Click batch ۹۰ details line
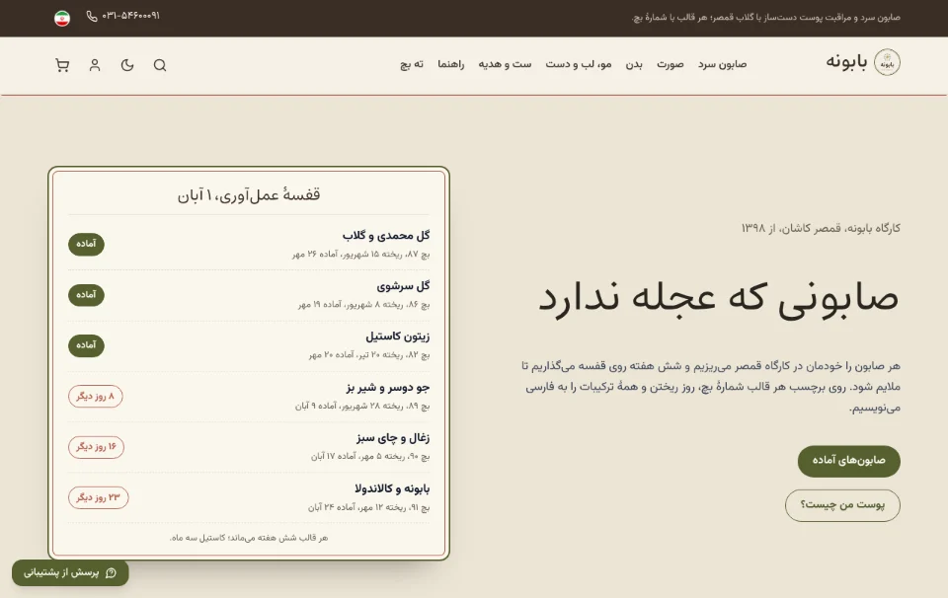This screenshot has height=598, width=948. pos(370,457)
